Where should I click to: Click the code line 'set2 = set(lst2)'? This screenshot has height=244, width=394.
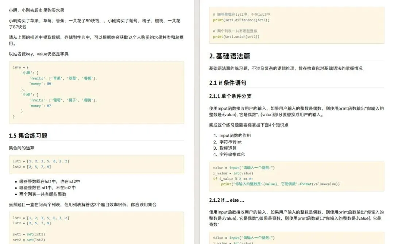[x=29, y=240]
